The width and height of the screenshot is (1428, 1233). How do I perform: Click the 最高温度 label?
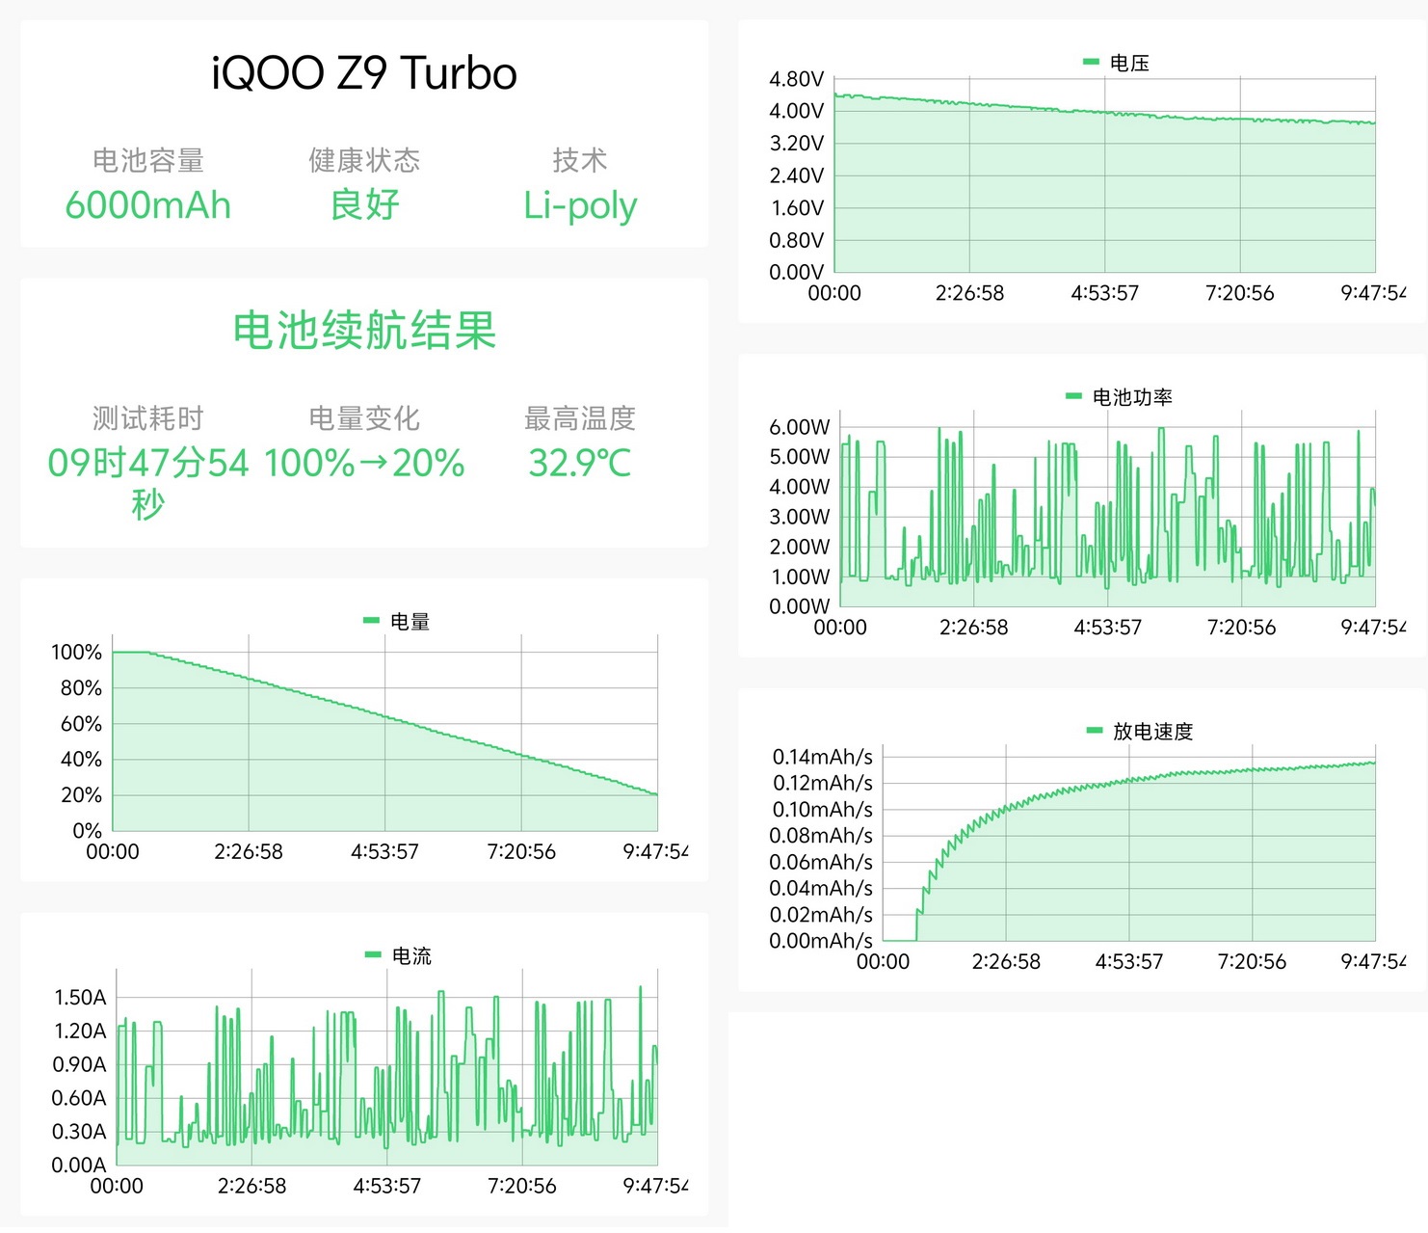(580, 418)
